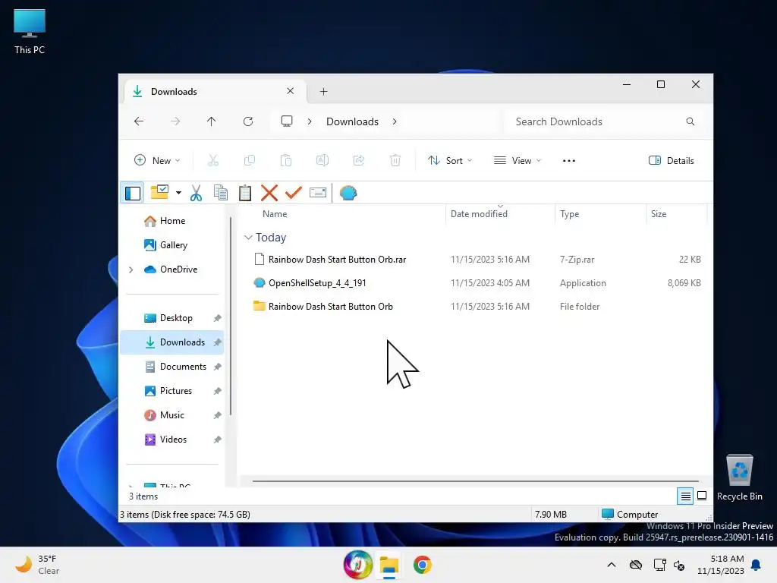Click the greyed Share icon in the command bar

coord(359,160)
